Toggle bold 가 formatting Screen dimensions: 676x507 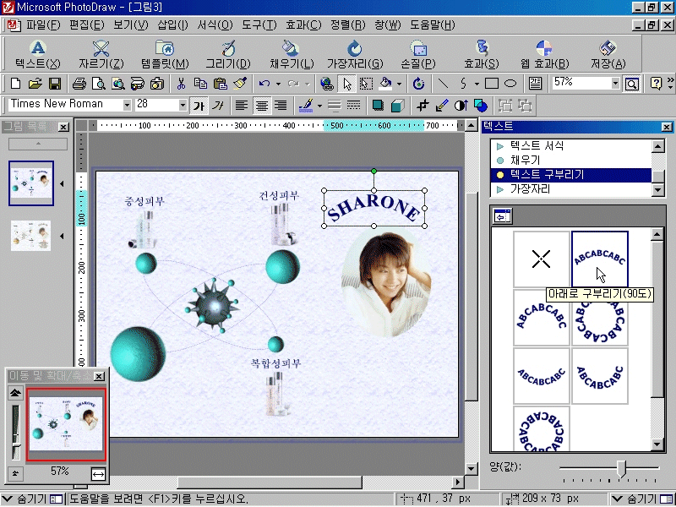(199, 106)
